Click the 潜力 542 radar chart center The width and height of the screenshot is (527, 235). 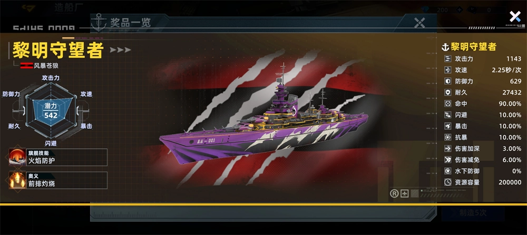tap(51, 111)
